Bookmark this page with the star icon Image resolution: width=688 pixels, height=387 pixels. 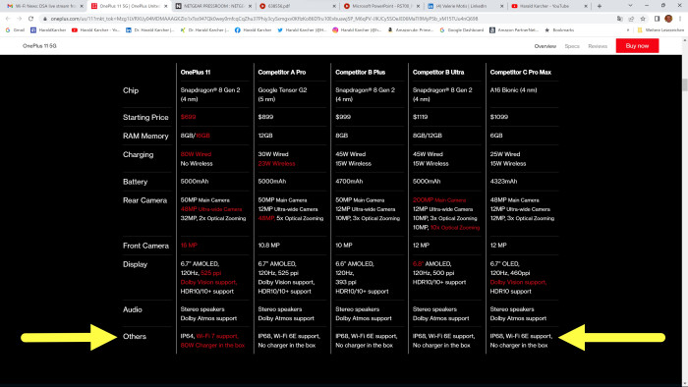pos(643,19)
